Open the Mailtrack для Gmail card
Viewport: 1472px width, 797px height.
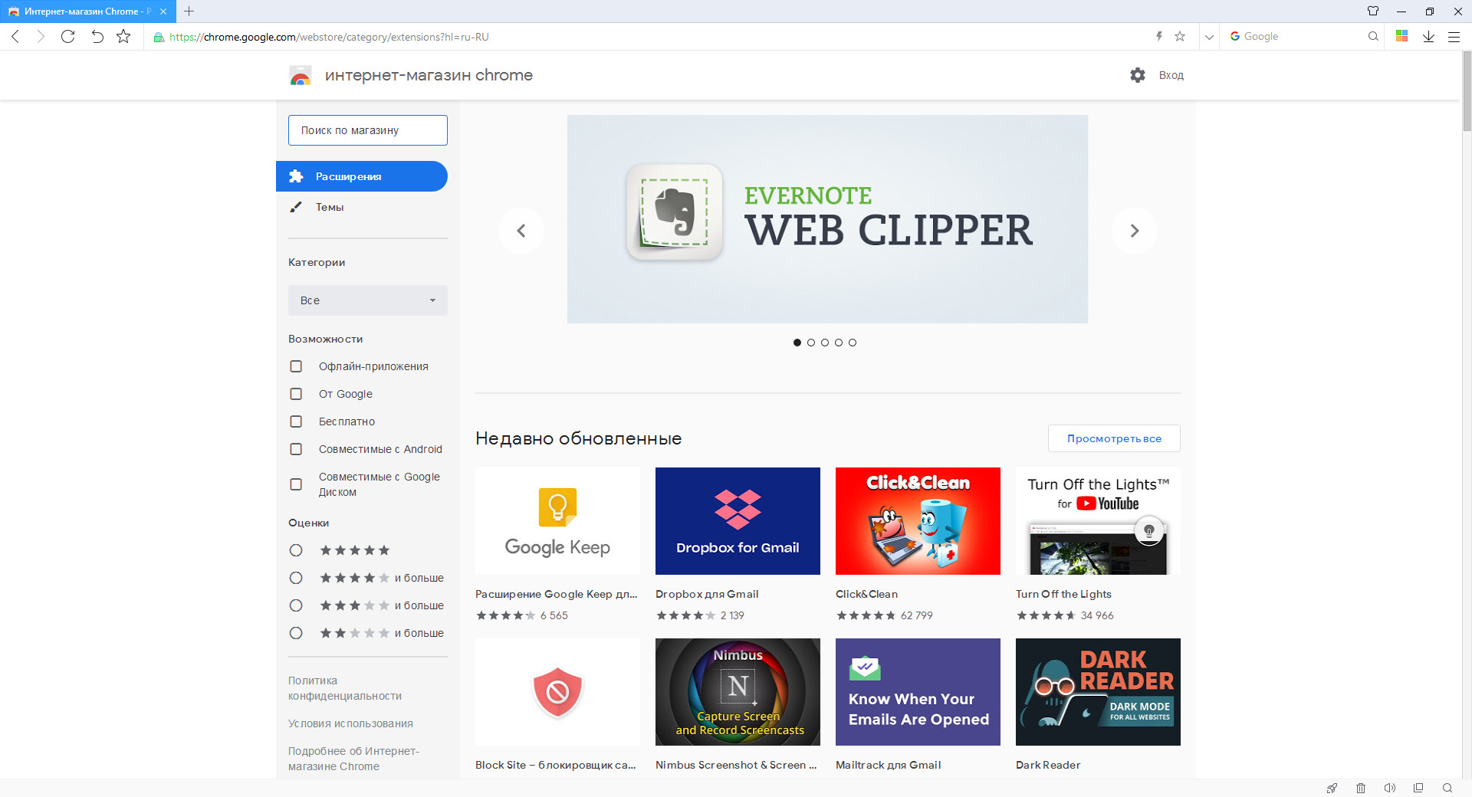coord(918,692)
